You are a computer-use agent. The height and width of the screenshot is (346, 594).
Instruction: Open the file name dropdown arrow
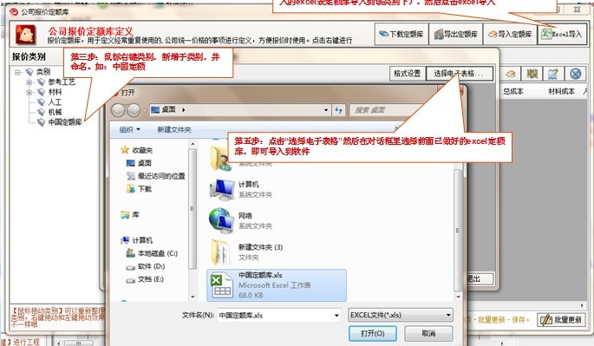click(x=336, y=316)
